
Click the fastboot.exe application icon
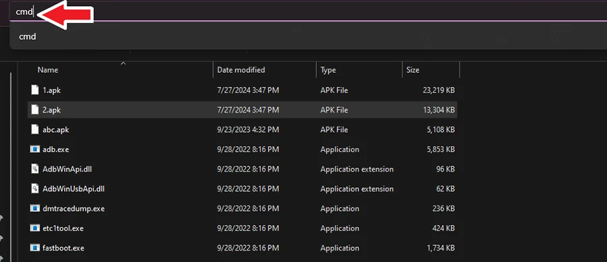(35, 248)
